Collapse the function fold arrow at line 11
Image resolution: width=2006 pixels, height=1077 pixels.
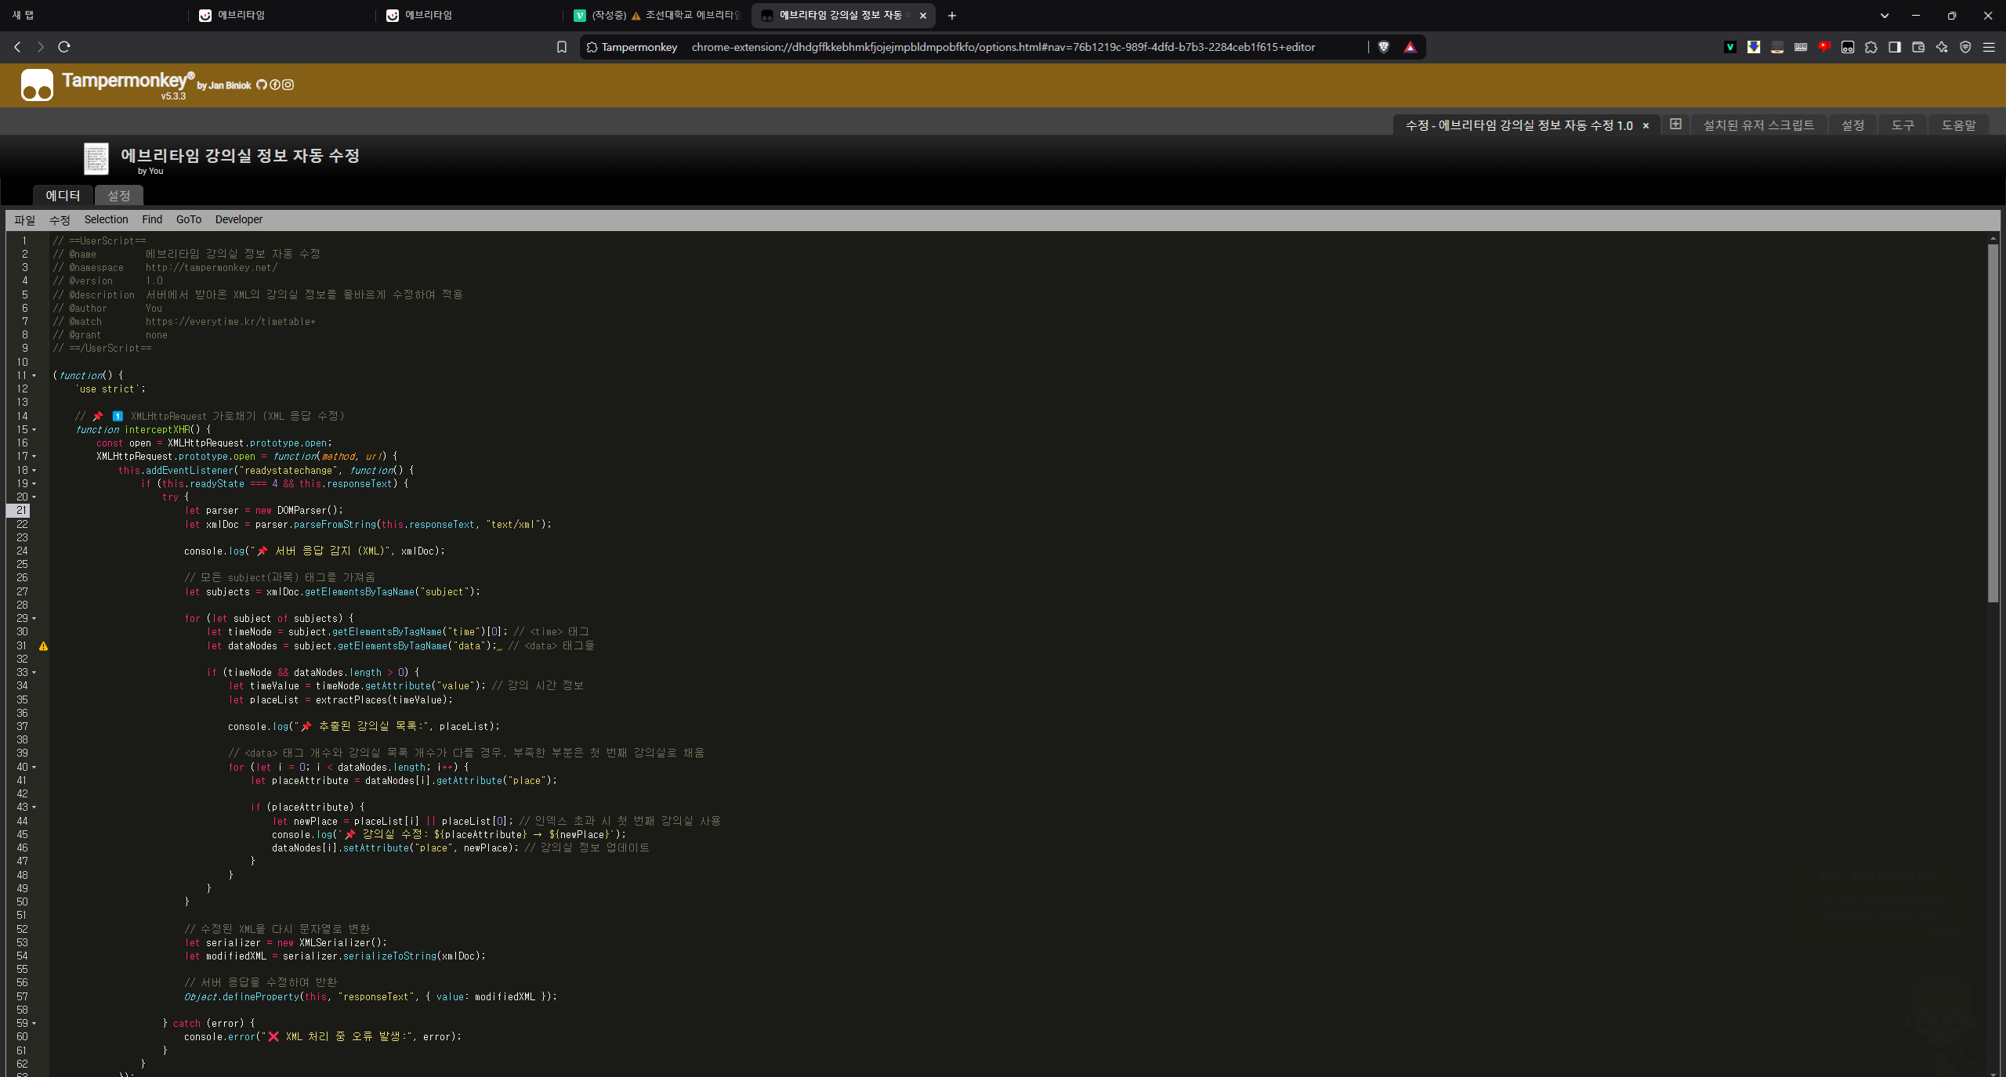(34, 376)
